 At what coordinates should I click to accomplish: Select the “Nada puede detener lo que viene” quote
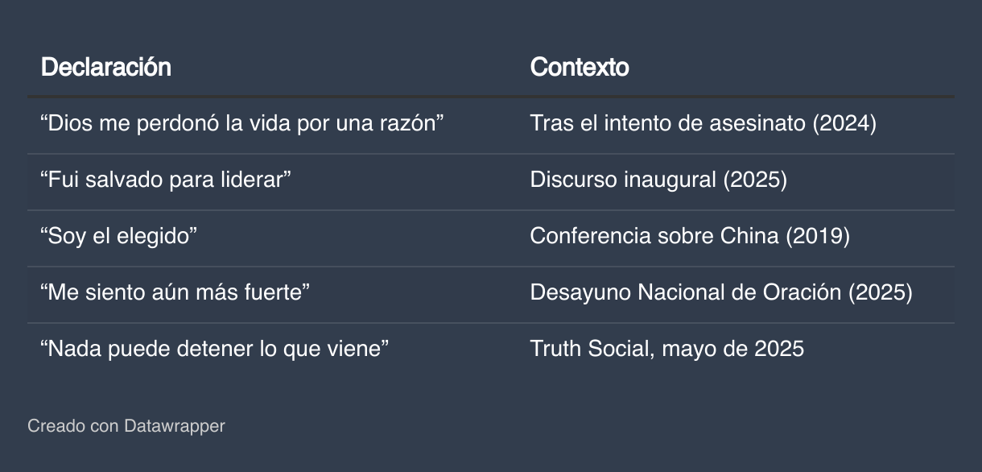[215, 349]
